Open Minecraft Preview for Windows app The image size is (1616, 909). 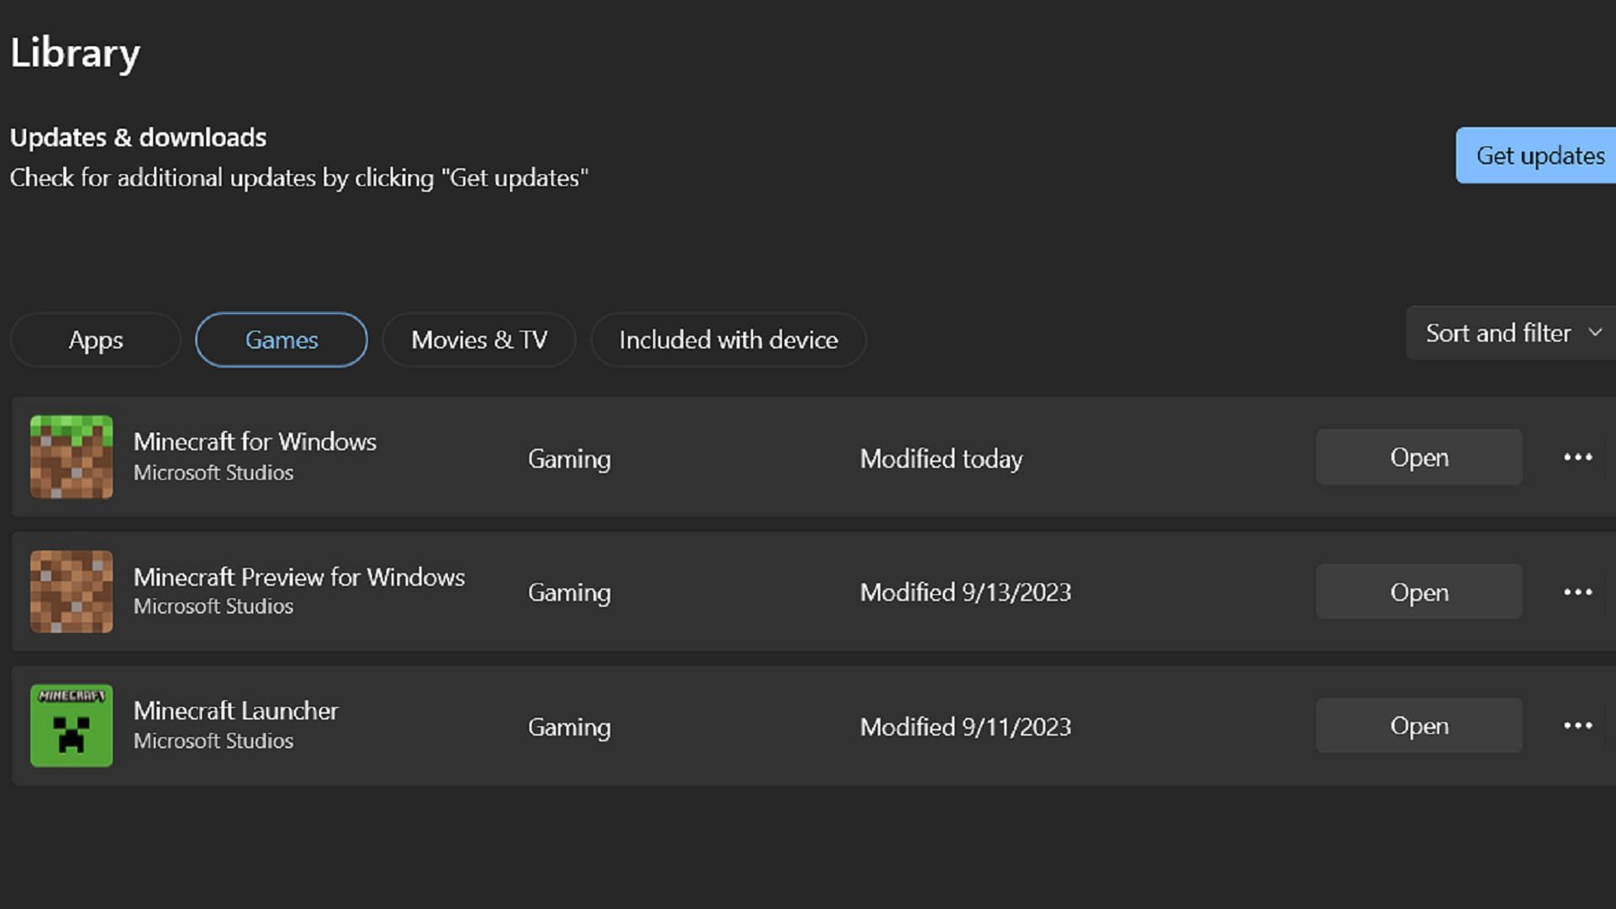tap(1420, 592)
